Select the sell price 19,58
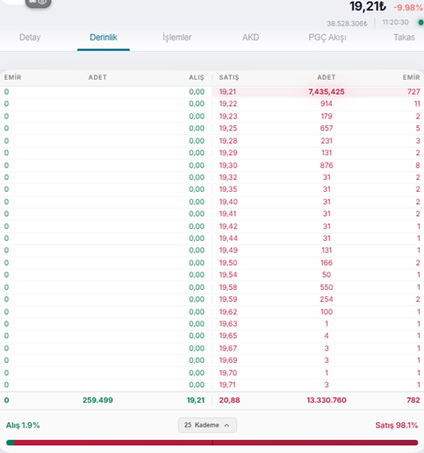This screenshot has width=424, height=453. [228, 287]
